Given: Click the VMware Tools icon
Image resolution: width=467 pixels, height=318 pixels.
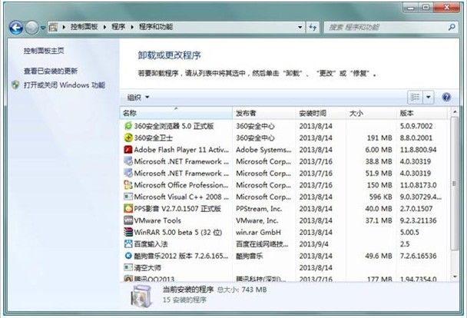Looking at the screenshot, I should pyautogui.click(x=128, y=220).
